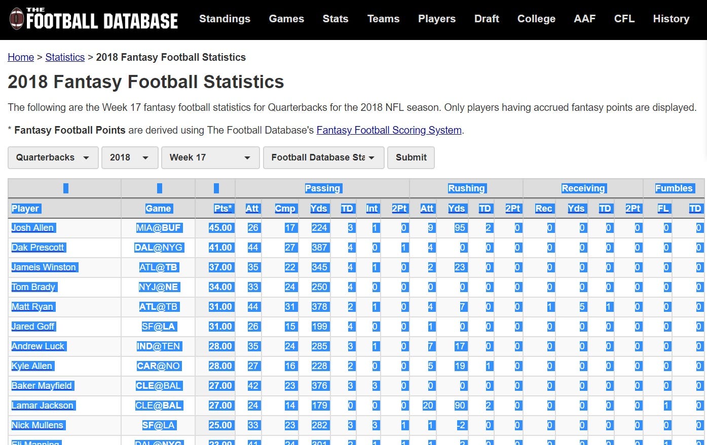Screen dimensions: 707x445
Task: Open MIA@BUF game link
Action: (158, 228)
